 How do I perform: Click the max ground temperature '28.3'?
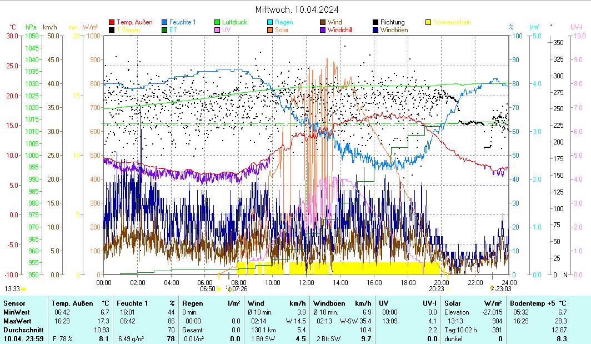(561, 321)
